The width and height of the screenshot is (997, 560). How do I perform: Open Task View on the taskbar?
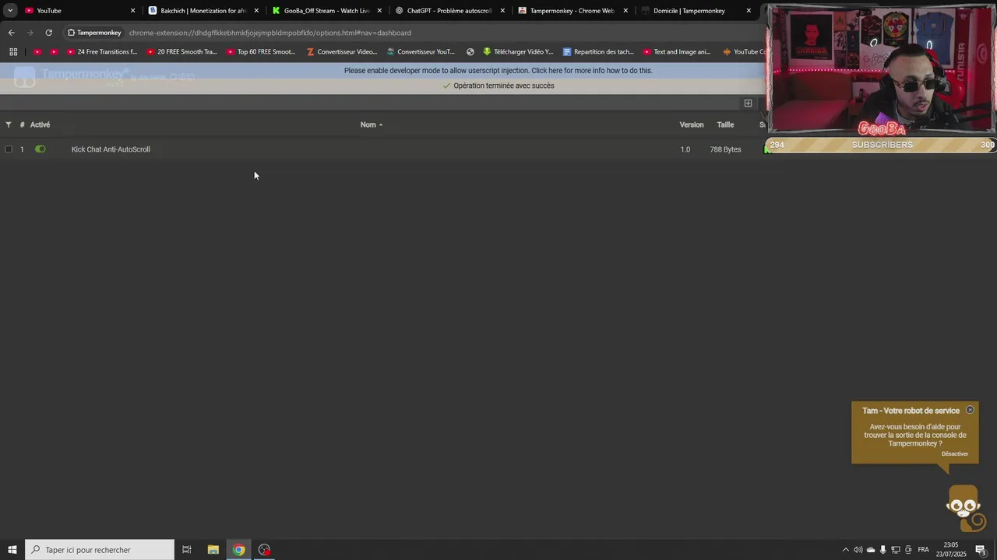point(187,550)
